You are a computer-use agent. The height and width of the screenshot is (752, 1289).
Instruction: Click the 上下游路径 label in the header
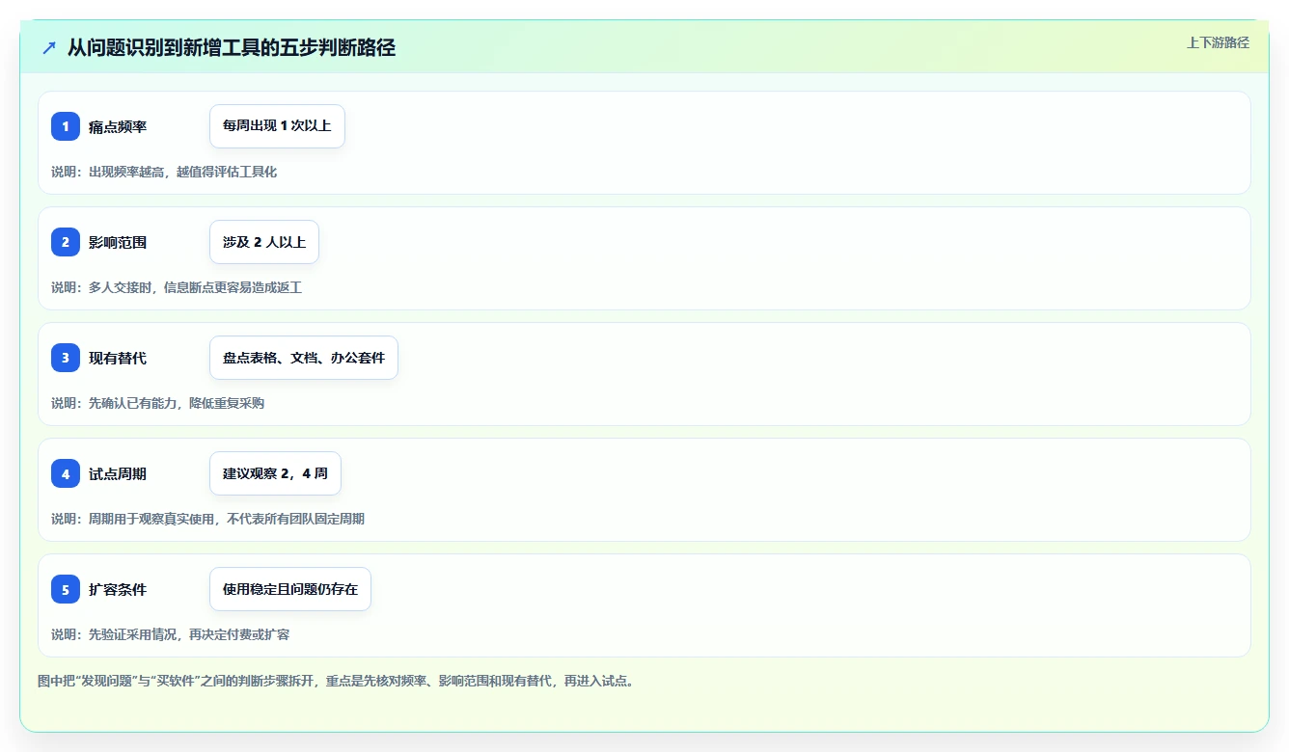pyautogui.click(x=1218, y=42)
